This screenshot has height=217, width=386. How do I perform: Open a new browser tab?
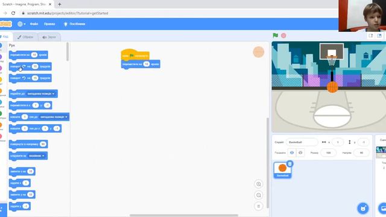(x=60, y=4)
